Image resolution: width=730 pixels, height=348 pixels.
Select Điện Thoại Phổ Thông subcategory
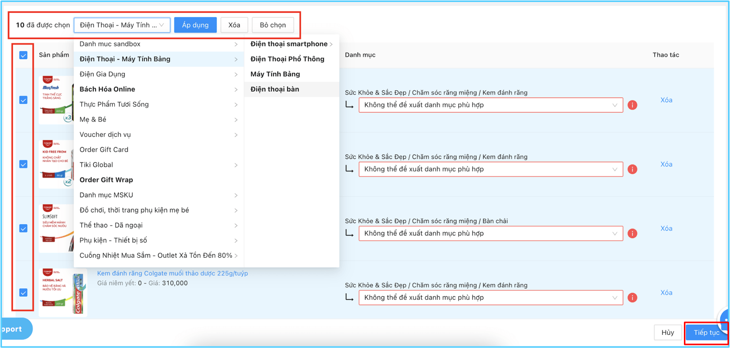[x=292, y=59]
